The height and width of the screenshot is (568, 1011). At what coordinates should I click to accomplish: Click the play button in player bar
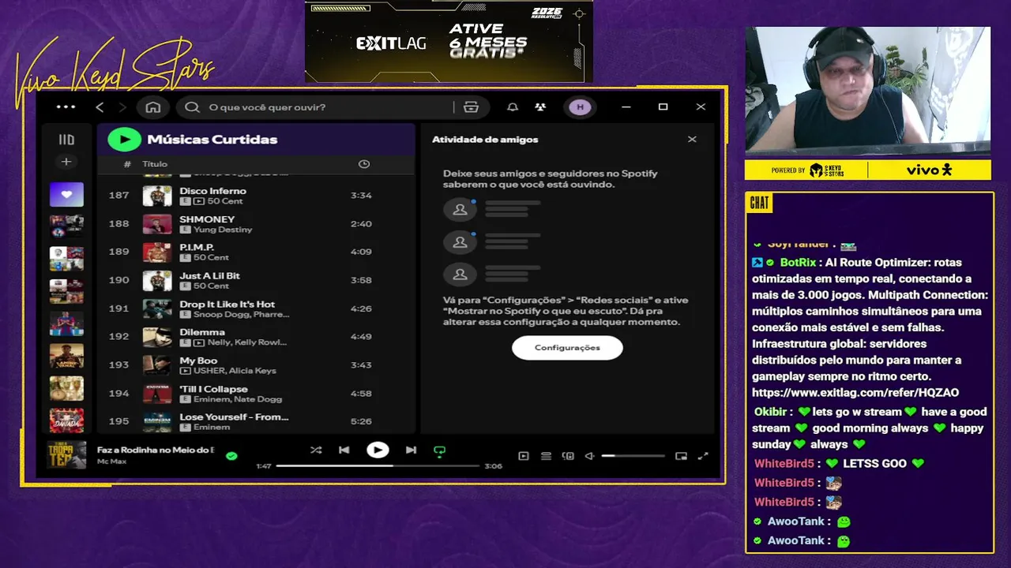coord(378,450)
